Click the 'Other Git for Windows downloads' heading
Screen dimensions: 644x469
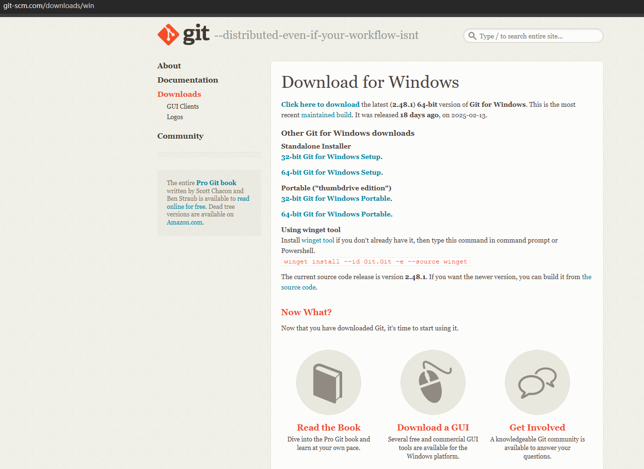(347, 133)
